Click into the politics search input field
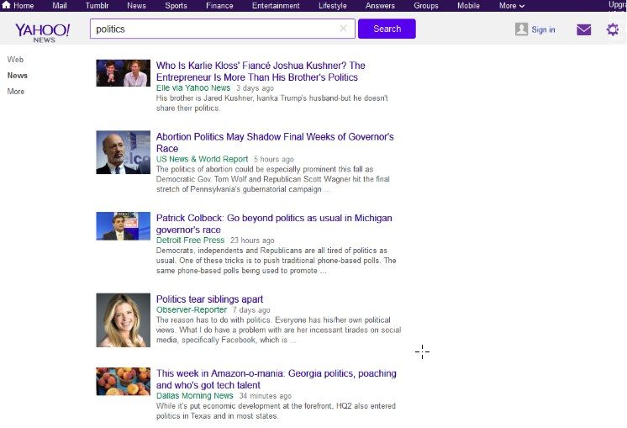 coord(214,29)
